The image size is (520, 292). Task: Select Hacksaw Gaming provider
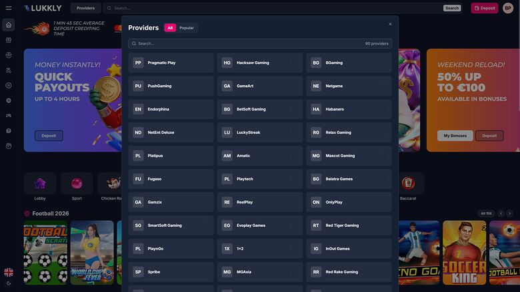[260, 63]
